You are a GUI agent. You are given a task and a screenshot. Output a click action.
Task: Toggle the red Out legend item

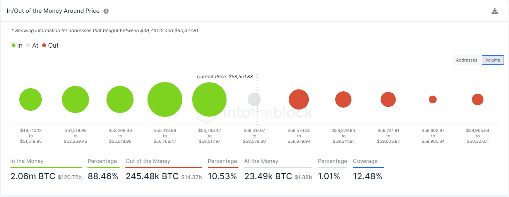click(x=50, y=45)
